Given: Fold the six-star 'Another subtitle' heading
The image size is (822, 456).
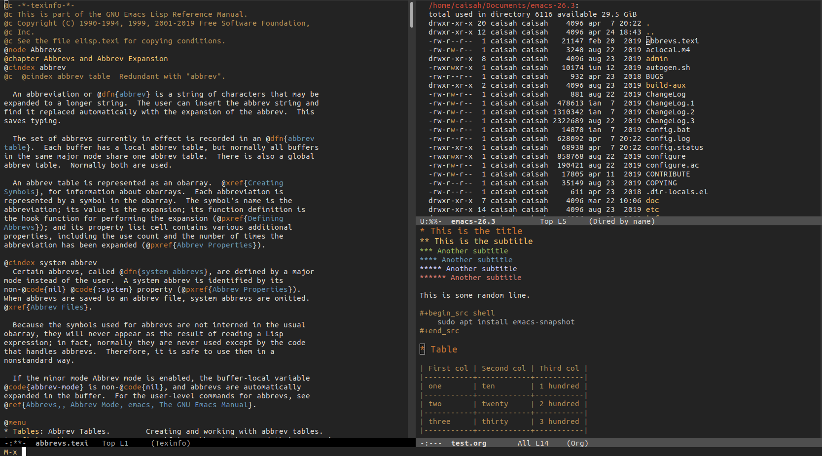Looking at the screenshot, I should 470,278.
